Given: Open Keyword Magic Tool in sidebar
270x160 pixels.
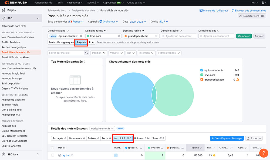Looking at the screenshot, I should tap(13, 73).
